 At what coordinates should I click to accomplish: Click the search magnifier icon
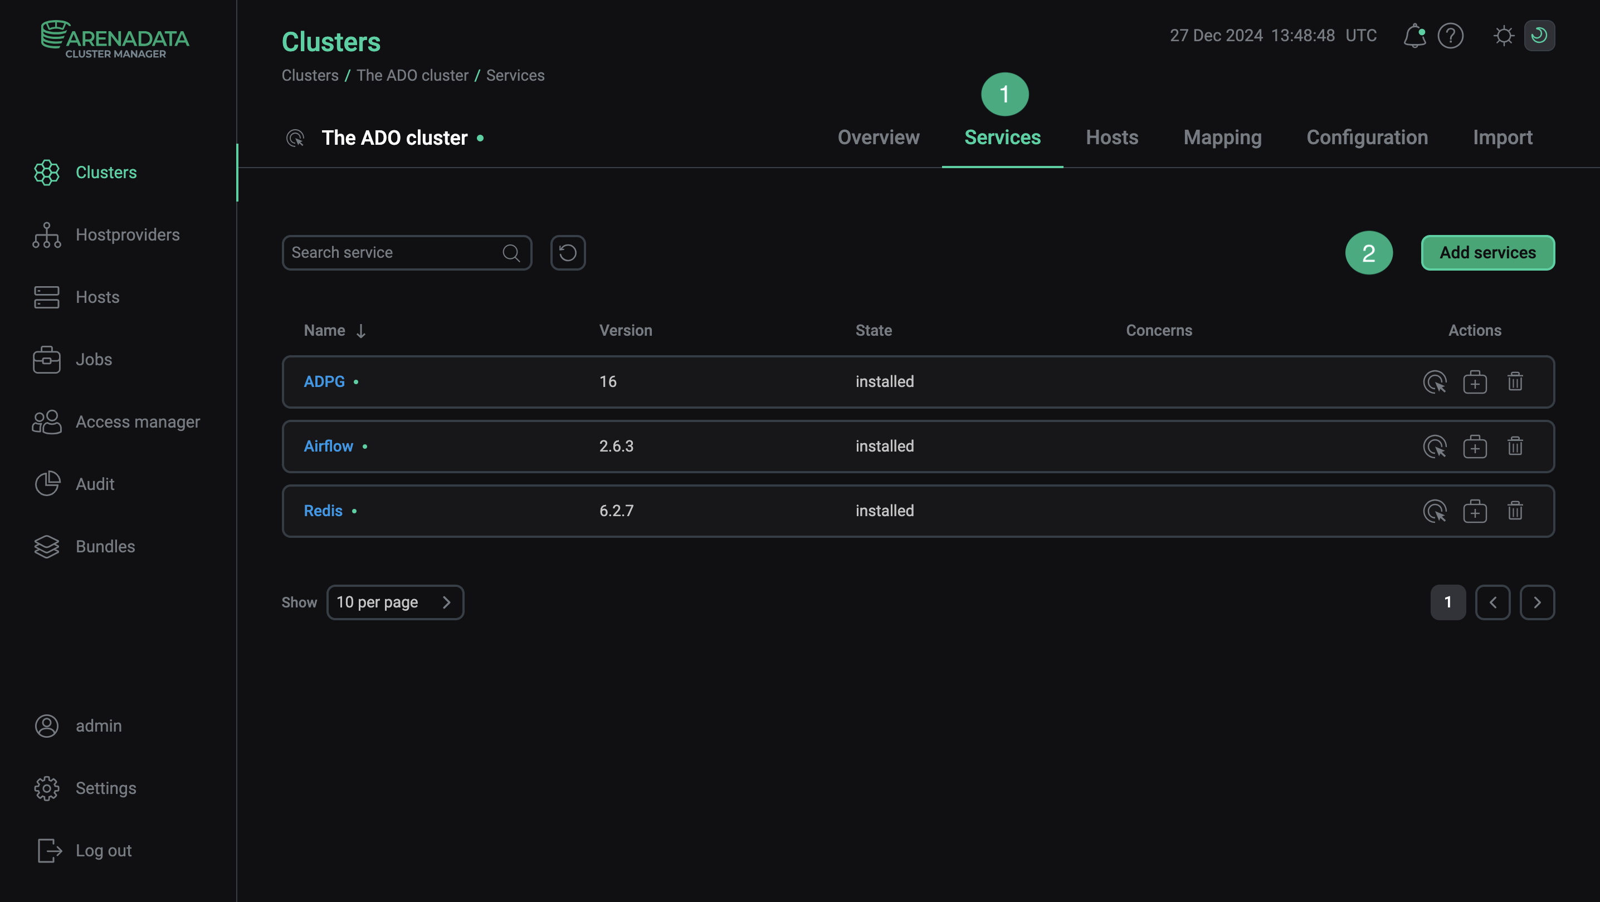click(511, 253)
